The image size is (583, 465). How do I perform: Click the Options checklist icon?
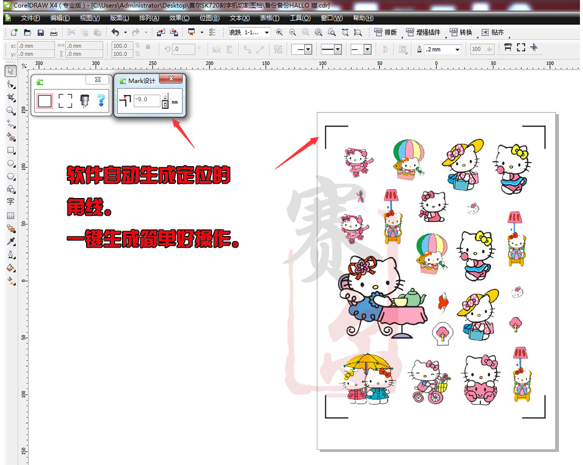tap(213, 32)
